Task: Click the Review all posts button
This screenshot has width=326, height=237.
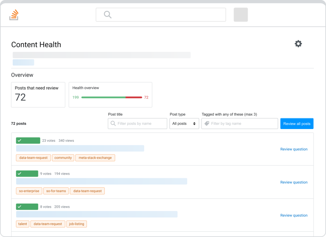Action: coord(297,124)
